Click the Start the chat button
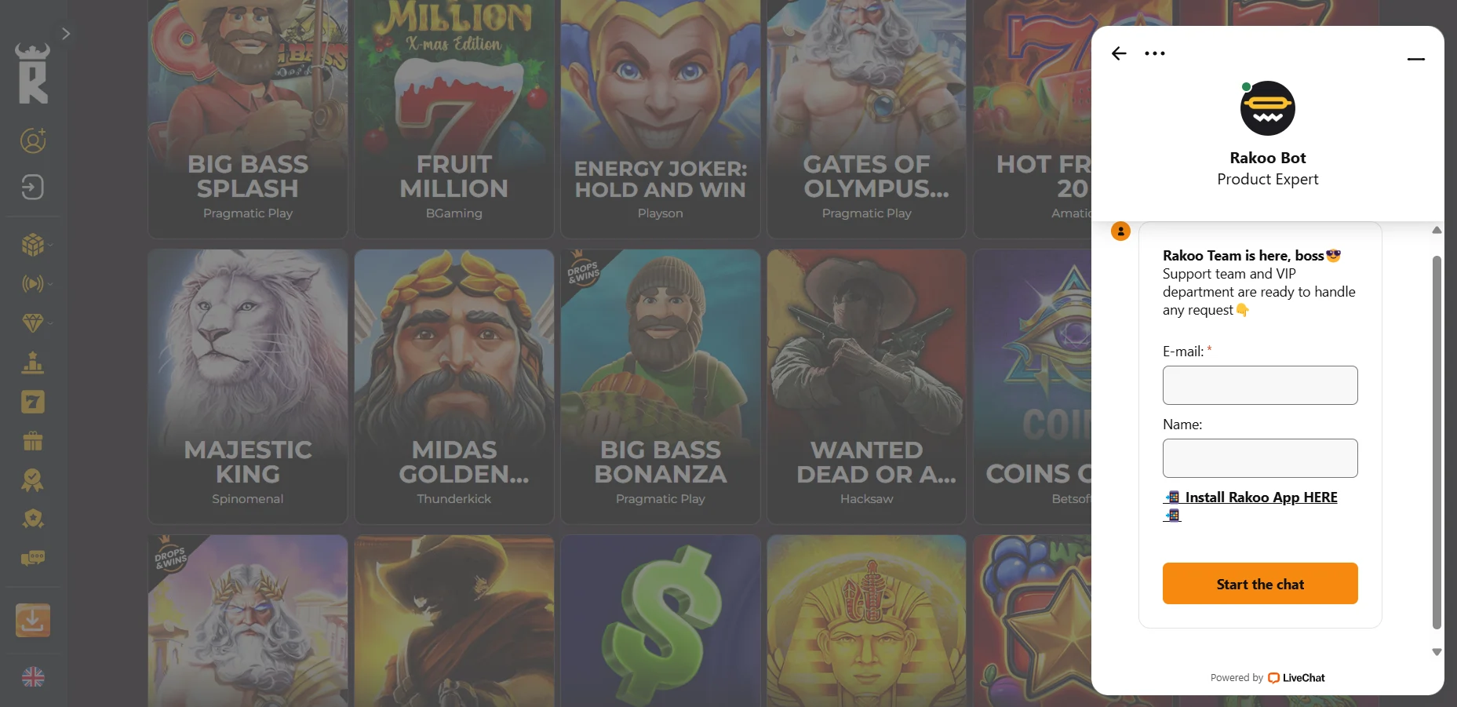This screenshot has height=707, width=1457. tap(1260, 584)
